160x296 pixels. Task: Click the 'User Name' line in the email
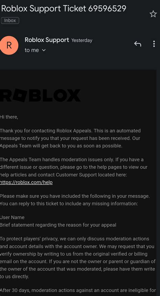pyautogui.click(x=12, y=217)
